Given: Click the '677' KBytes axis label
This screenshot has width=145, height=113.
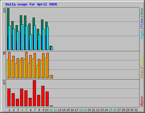Looking at the screenshot, I should click(x=4, y=82).
